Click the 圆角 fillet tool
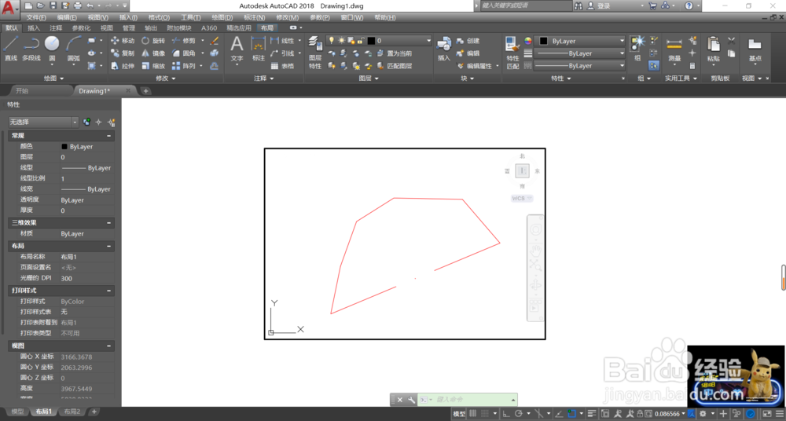Screen dimensions: 786x421 (183, 53)
